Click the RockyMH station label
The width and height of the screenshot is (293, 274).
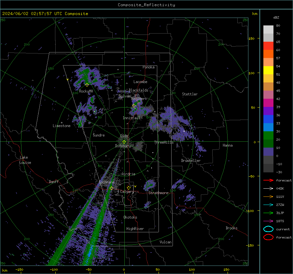(x=86, y=91)
